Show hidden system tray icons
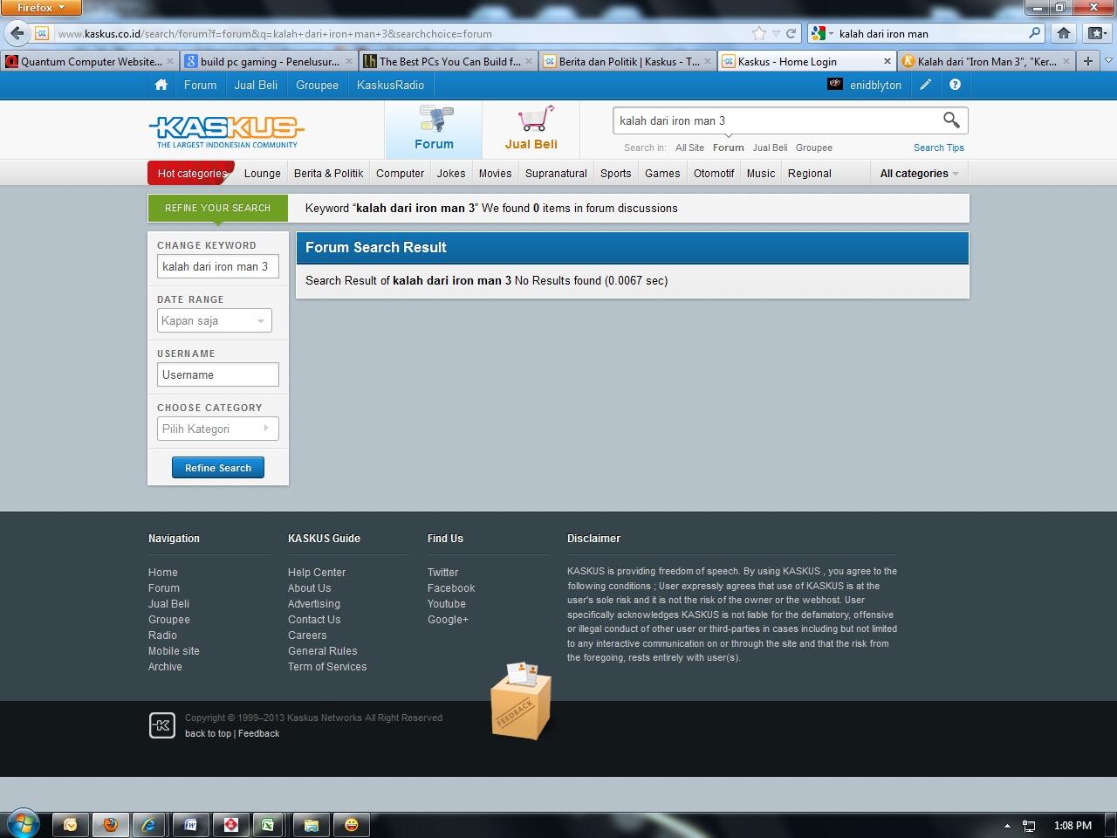The image size is (1117, 838). tap(1007, 825)
